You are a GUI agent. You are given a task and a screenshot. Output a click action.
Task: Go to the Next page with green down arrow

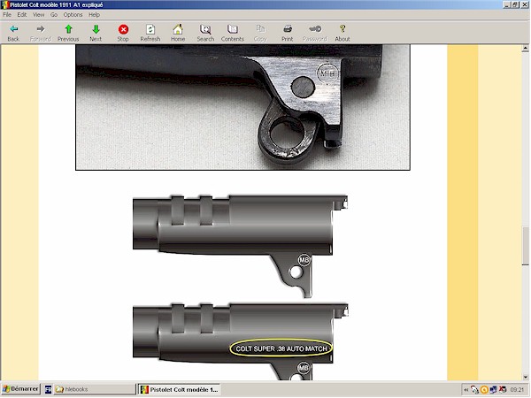[x=96, y=34]
